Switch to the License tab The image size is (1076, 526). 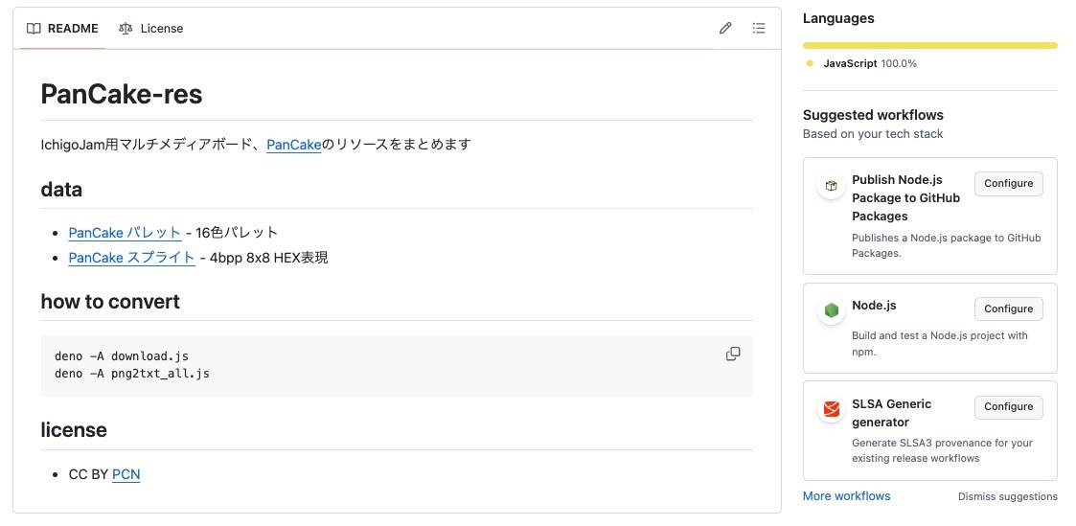click(151, 29)
